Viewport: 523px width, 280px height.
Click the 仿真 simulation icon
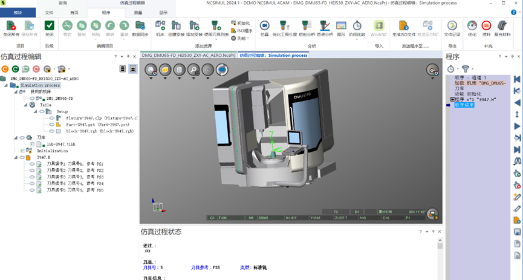coord(264,25)
